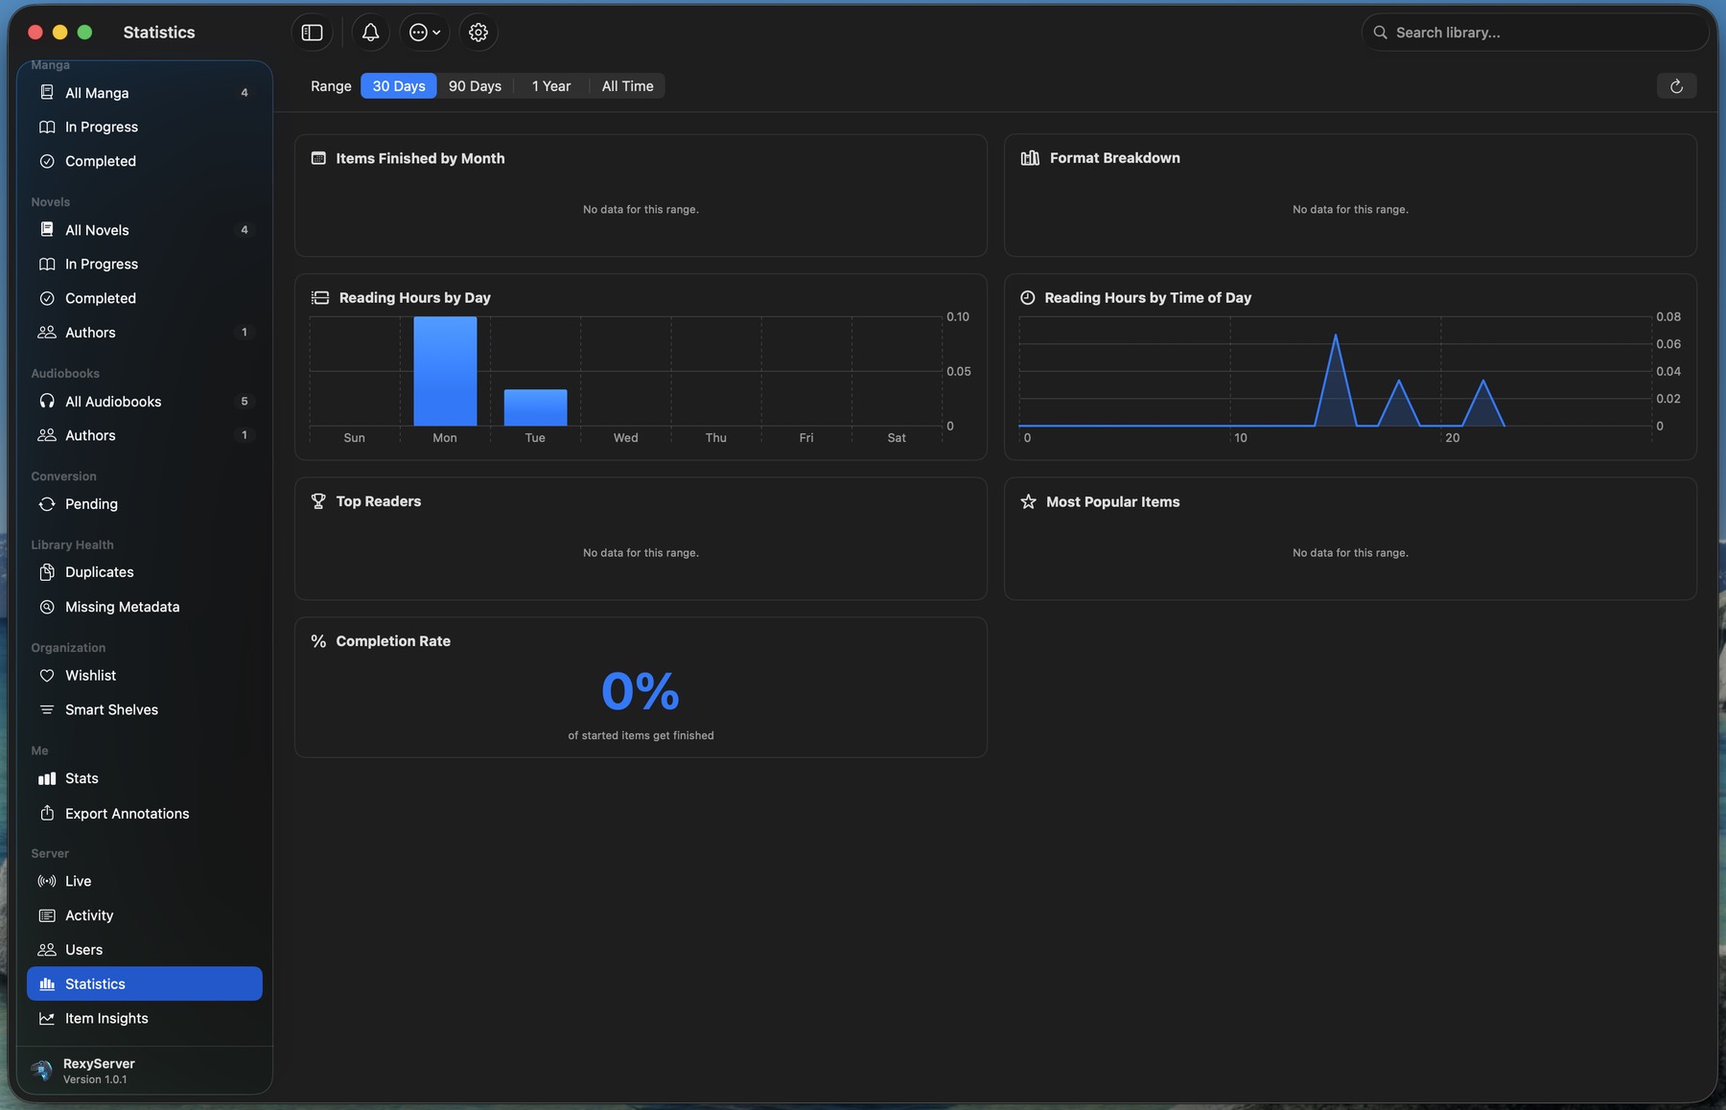The width and height of the screenshot is (1726, 1110).
Task: Open Item Insights
Action: point(144,1019)
